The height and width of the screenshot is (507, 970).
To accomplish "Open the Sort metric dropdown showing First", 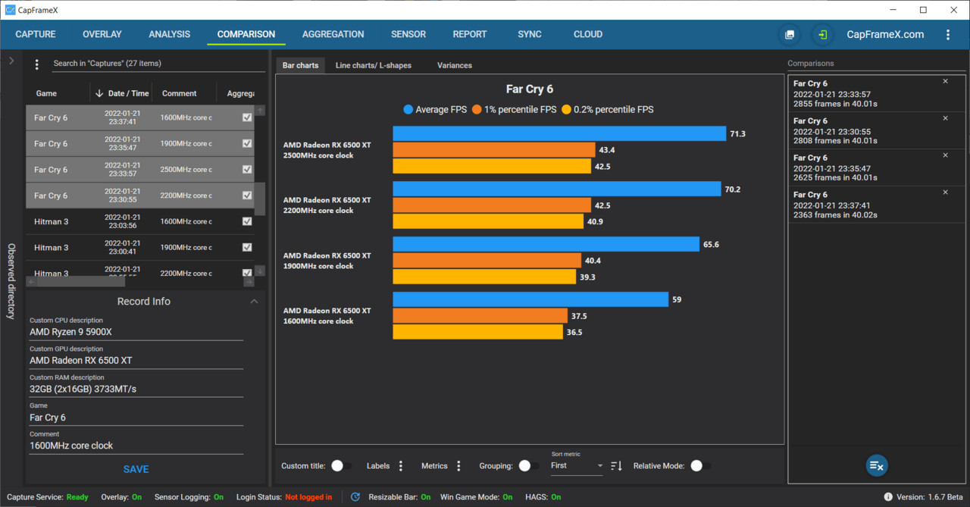I will coord(577,465).
